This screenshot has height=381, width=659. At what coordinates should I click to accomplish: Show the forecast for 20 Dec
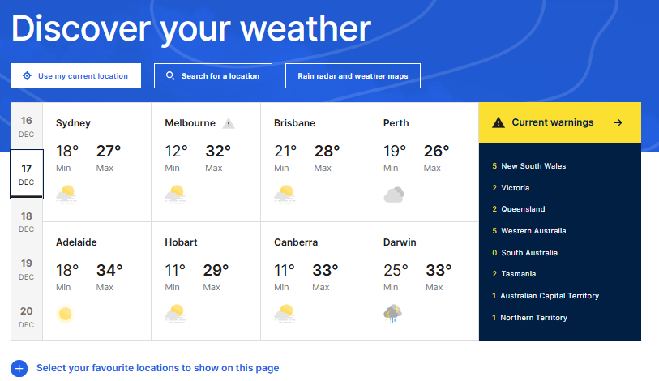pyautogui.click(x=27, y=316)
